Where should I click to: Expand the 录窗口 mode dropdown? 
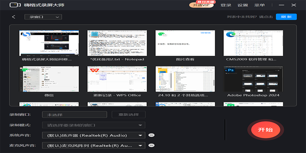[x=43, y=17]
